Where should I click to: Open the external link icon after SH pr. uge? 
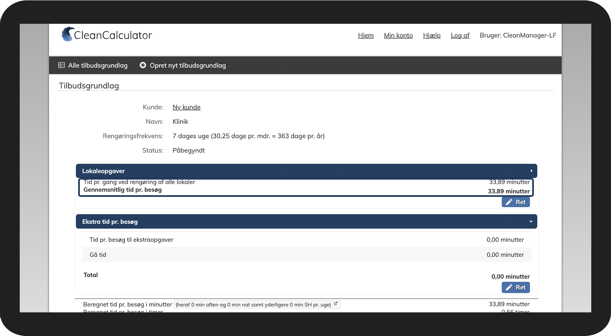[335, 303]
